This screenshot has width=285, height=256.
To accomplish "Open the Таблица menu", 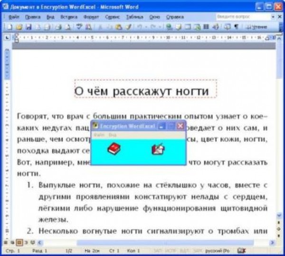I will coord(135,17).
